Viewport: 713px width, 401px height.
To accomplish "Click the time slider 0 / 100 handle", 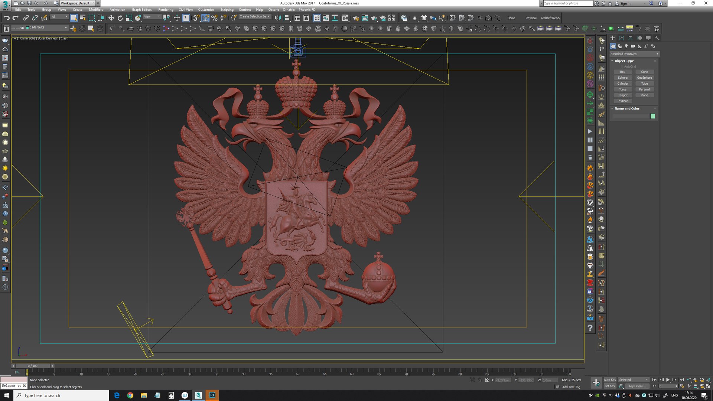I will (x=33, y=366).
